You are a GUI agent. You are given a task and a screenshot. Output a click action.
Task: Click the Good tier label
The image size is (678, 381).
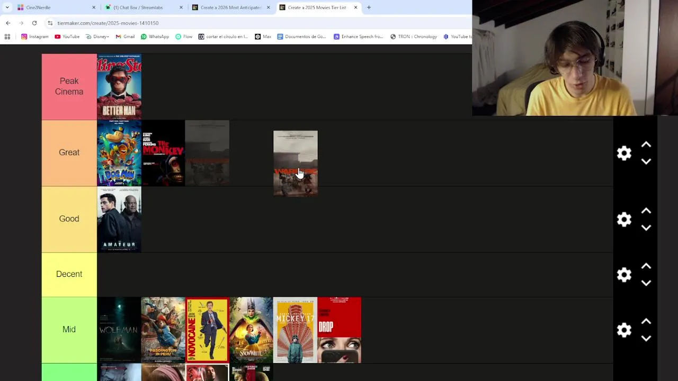coord(69,219)
